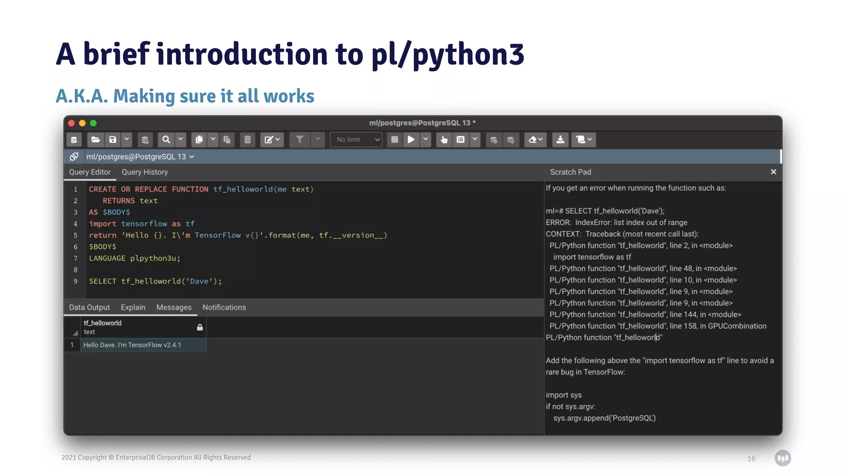Screen dimensions: 846x476
Task: Close the Scratch Pad panel
Action: (773, 172)
